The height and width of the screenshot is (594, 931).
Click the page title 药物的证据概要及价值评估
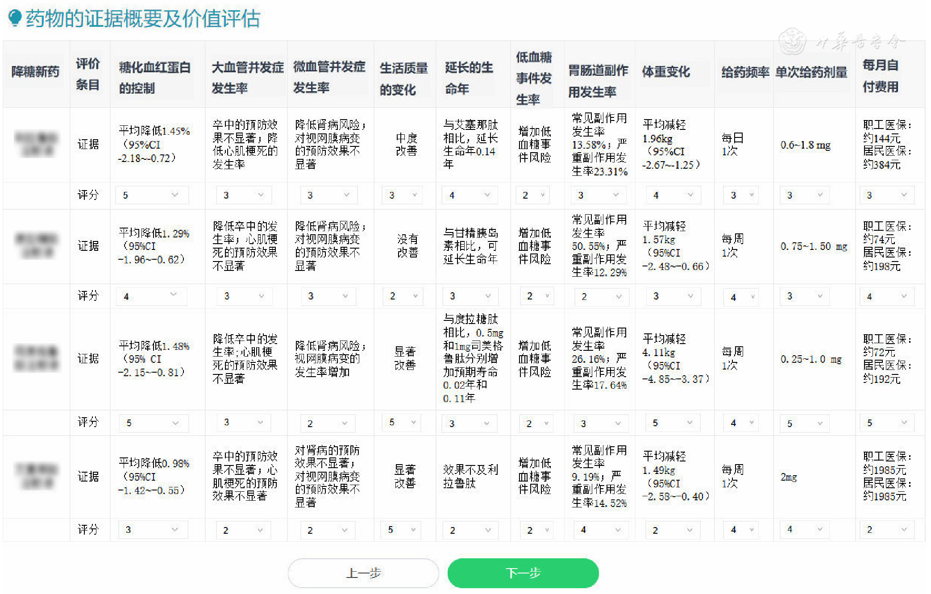(143, 19)
